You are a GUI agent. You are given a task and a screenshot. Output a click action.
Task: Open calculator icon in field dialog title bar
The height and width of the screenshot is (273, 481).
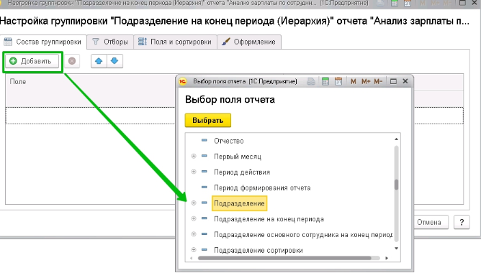pos(325,81)
